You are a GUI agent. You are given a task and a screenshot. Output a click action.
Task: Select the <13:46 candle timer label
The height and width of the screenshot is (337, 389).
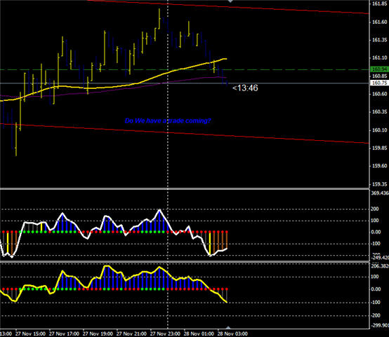[x=245, y=88]
